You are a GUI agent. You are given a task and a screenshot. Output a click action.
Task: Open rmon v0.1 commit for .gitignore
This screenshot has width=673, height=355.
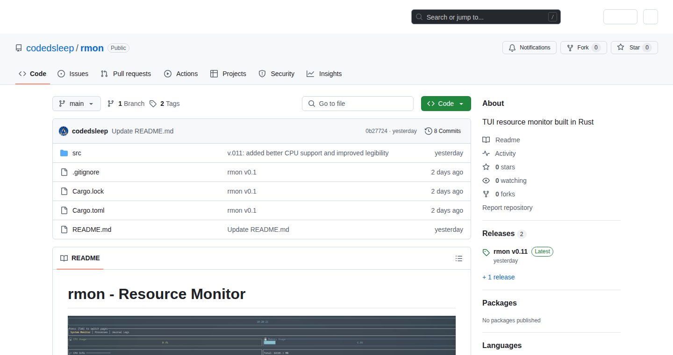tap(242, 172)
